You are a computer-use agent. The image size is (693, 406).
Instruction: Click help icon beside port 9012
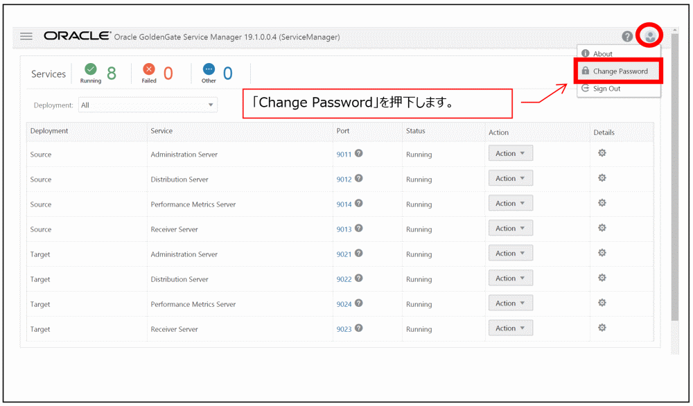tap(359, 178)
